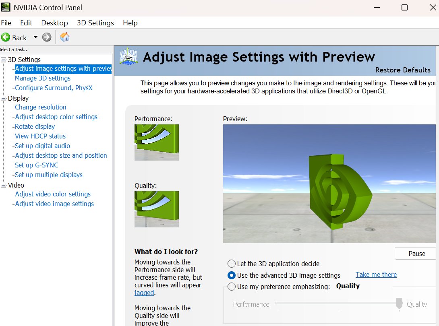Viewport: 439px width, 326px height.
Task: Select Let the 3D application decide
Action: tap(232, 264)
